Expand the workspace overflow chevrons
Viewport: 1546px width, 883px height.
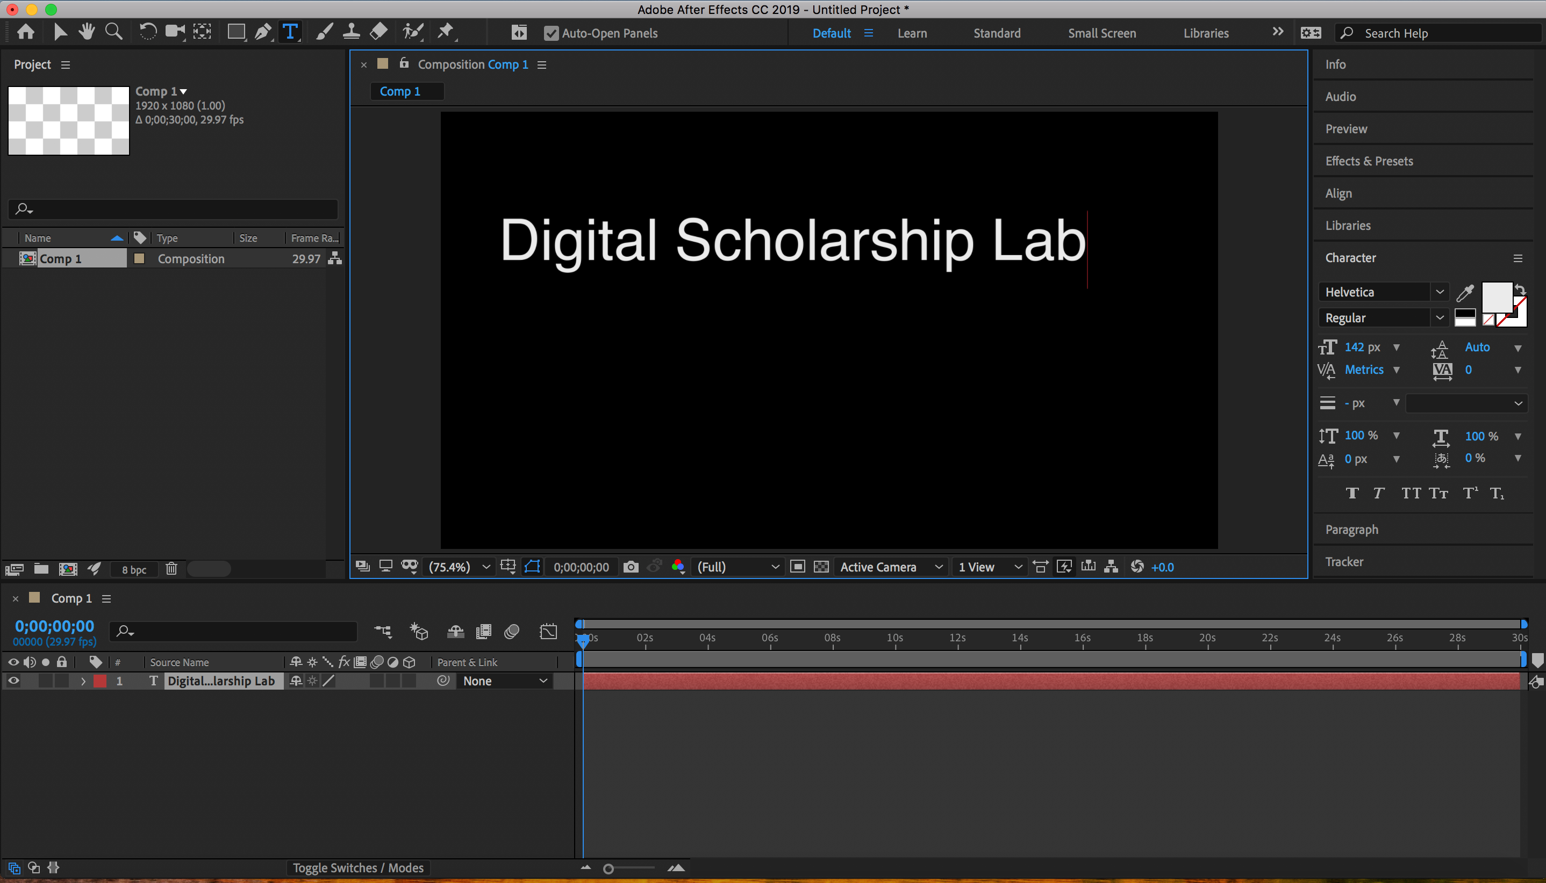click(1278, 32)
